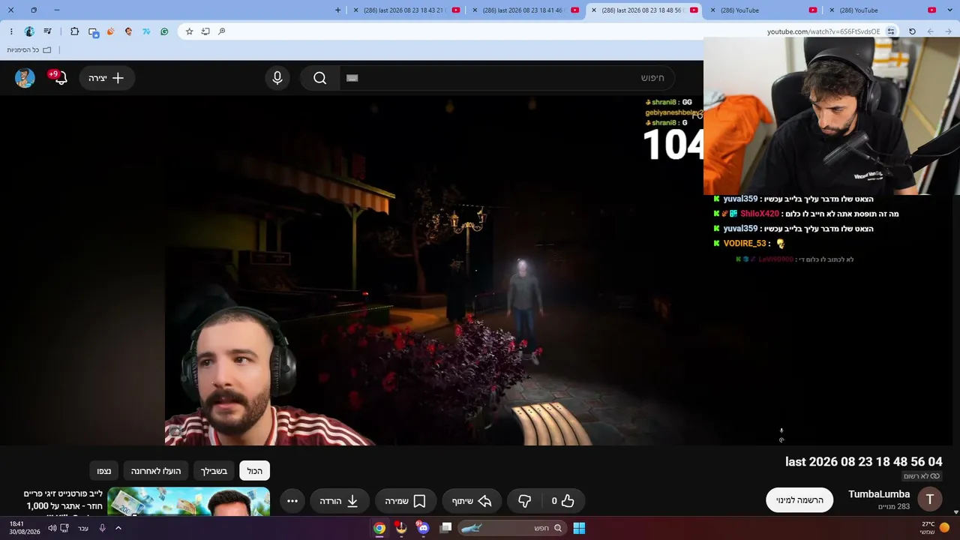Open the media controls icon in Chrome toolbar
960x540 pixels.
(48, 31)
